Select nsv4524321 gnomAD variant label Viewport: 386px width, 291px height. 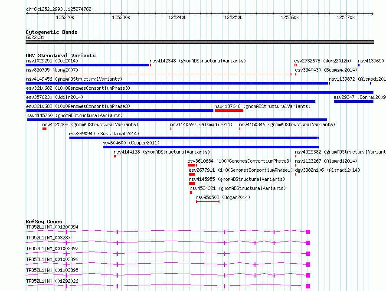point(238,188)
